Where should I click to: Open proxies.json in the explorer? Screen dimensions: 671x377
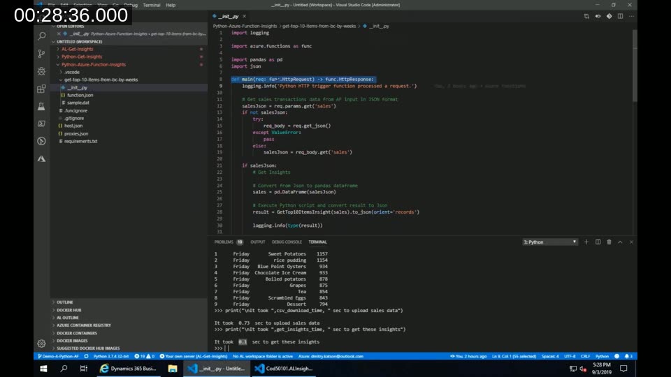[76, 134]
